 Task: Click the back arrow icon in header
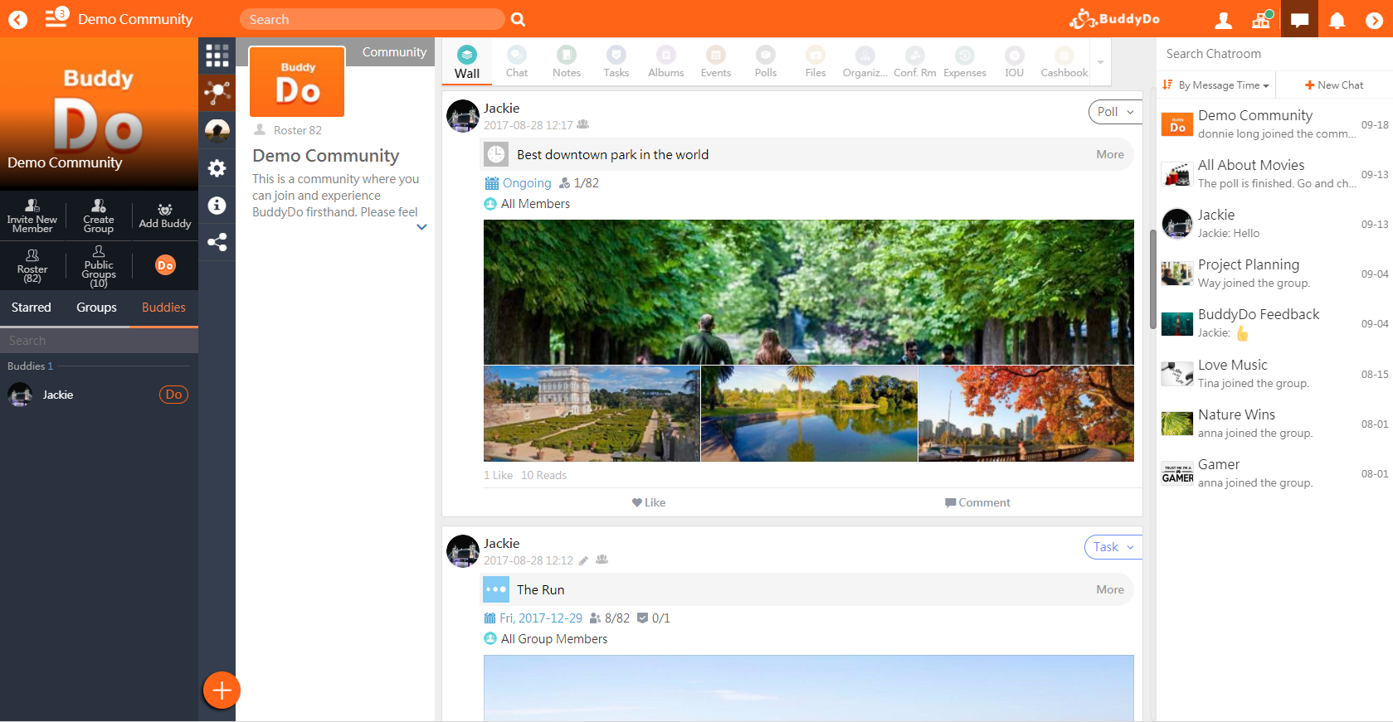[17, 19]
